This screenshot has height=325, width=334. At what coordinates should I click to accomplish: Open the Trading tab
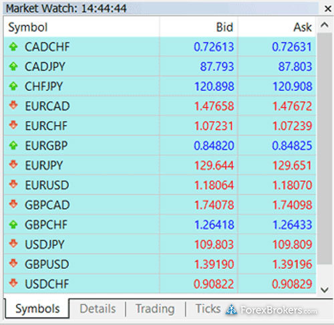(155, 309)
